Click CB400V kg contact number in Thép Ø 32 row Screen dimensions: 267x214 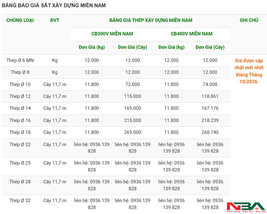[171, 204]
